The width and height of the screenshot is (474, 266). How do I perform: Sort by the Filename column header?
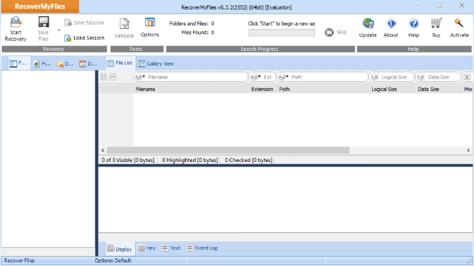(x=145, y=89)
